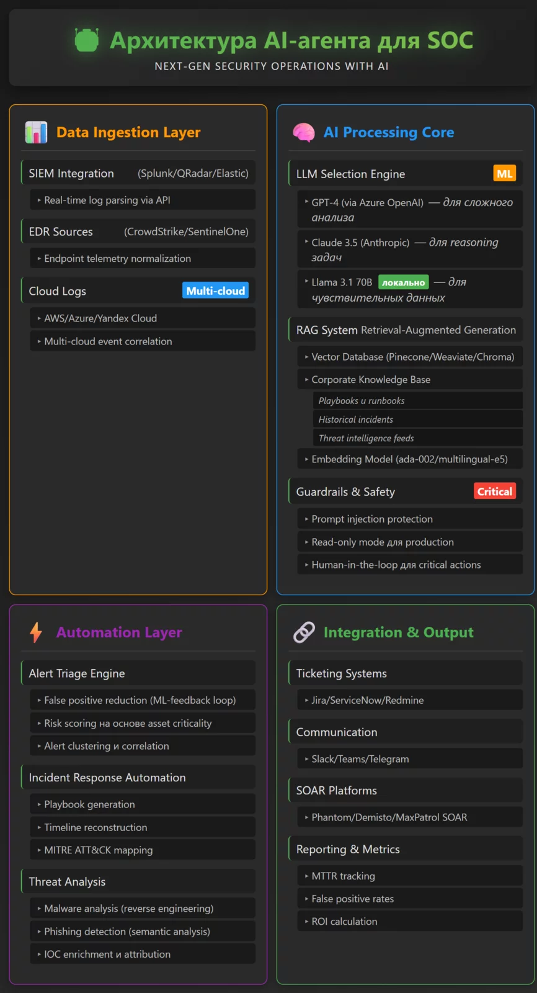This screenshot has width=537, height=993.
Task: Click the GPT-4 (via Azure OpenAI) item
Action: [410, 210]
